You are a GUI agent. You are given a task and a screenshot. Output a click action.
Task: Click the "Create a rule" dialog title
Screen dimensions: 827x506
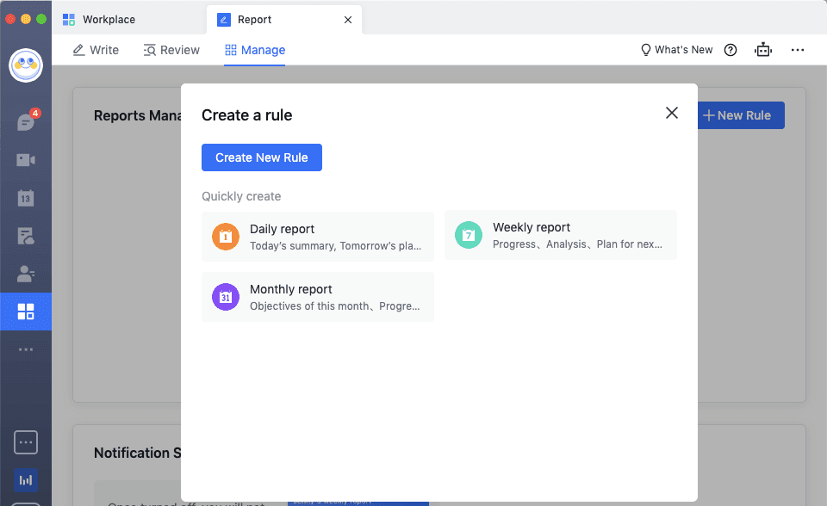coord(247,115)
